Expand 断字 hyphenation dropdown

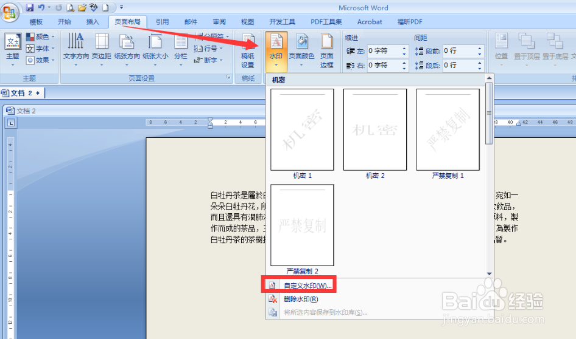click(208, 60)
